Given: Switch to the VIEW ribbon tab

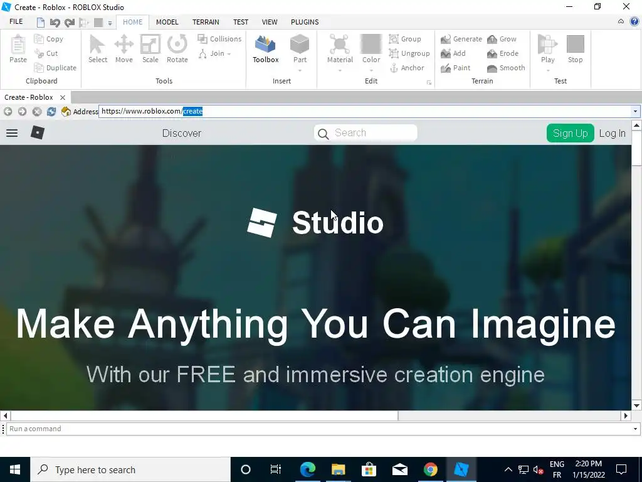Looking at the screenshot, I should 270,22.
